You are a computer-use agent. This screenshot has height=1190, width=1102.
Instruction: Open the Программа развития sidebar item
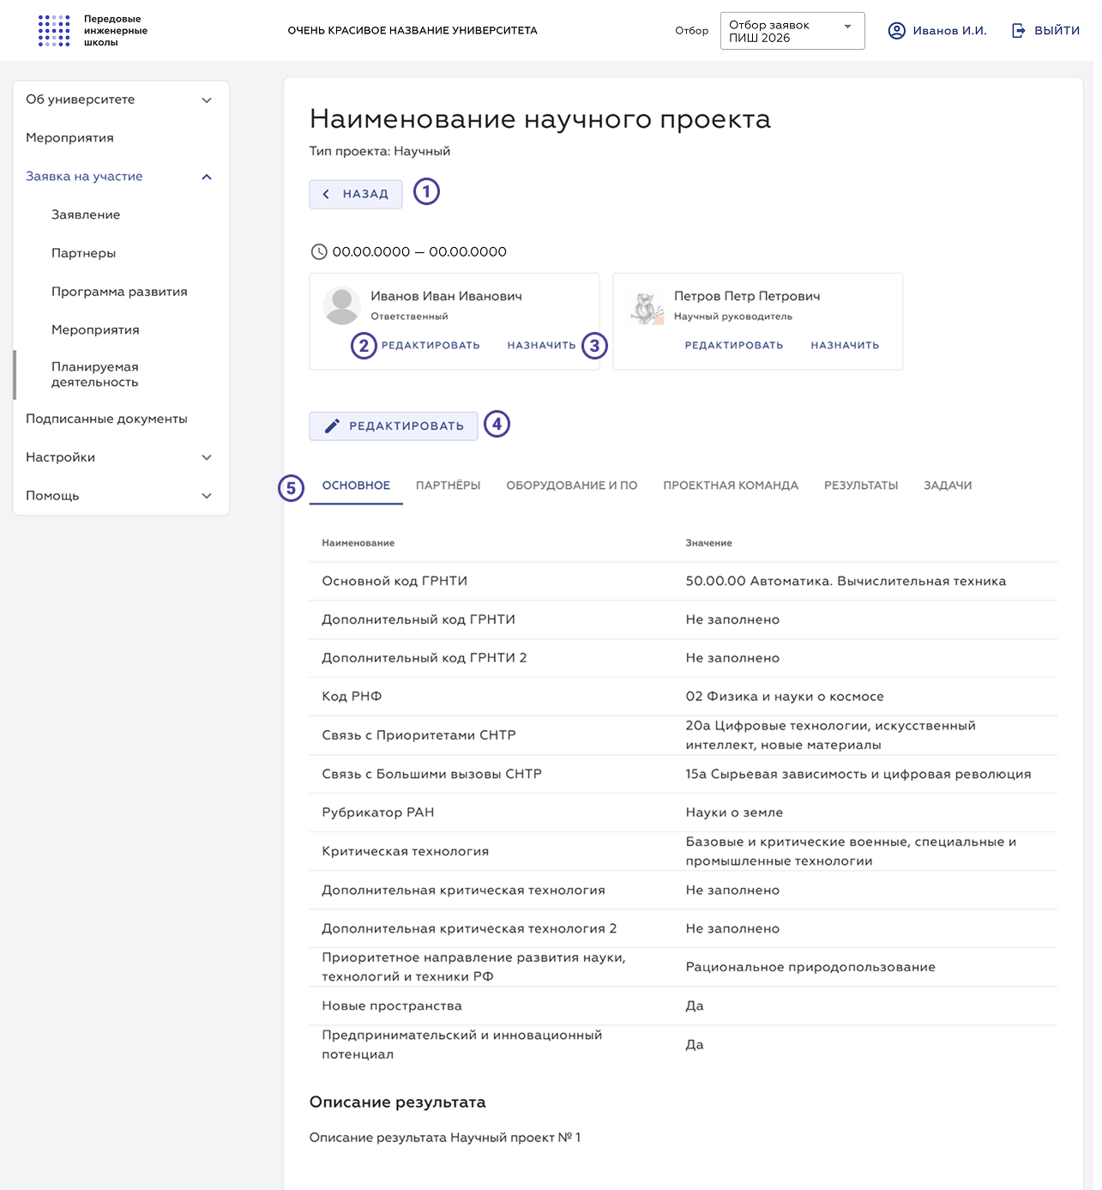click(121, 292)
